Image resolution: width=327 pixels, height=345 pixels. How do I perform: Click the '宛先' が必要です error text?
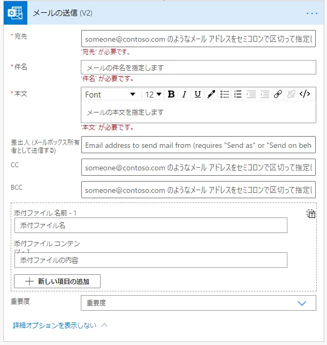click(x=106, y=52)
